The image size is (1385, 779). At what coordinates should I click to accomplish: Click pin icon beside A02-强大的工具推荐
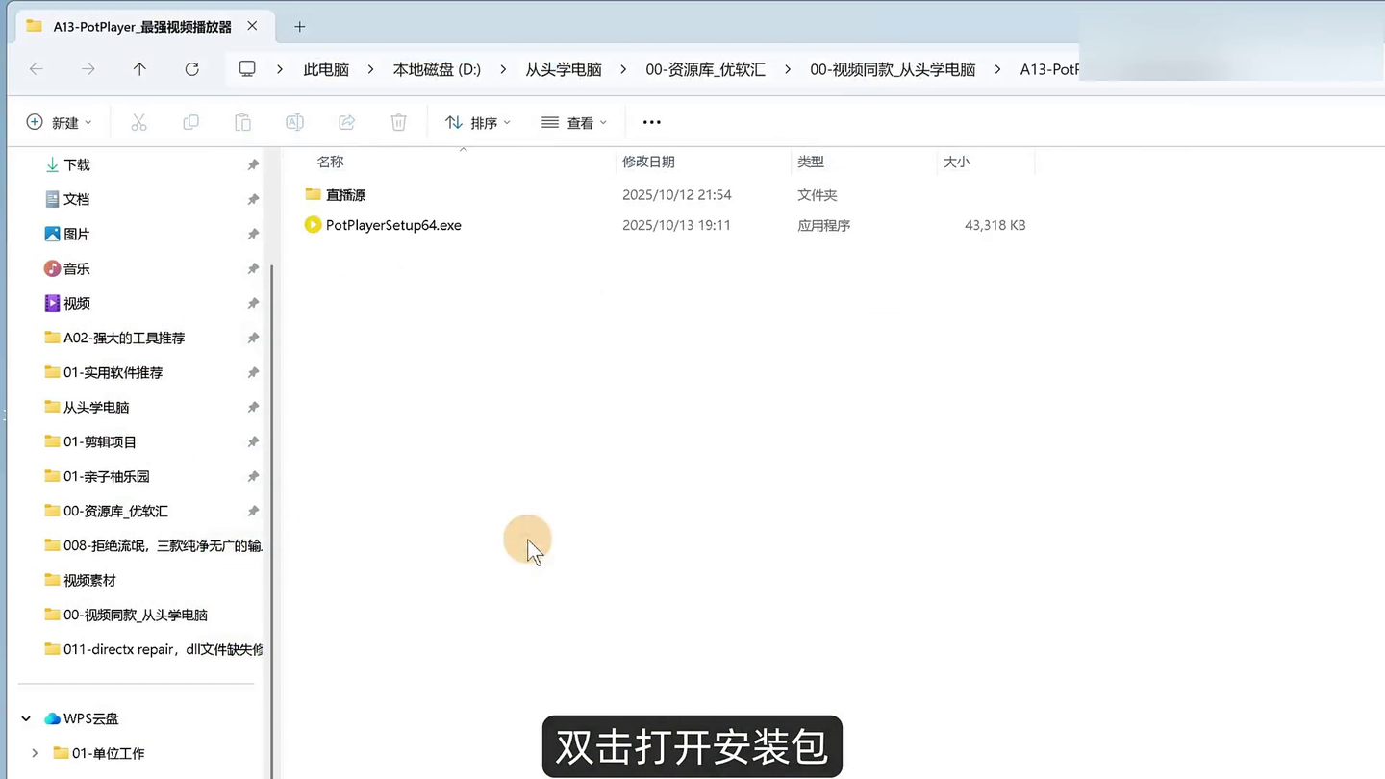coord(253,339)
